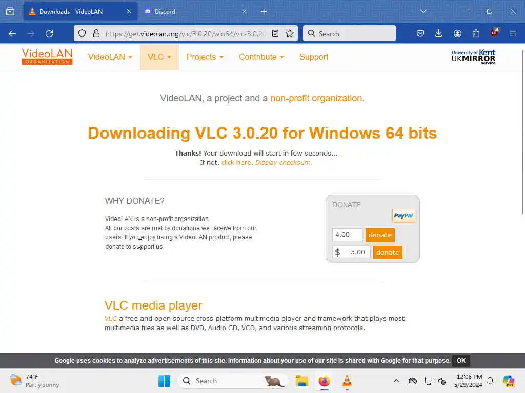
Task: Click University of Kent UK Mirror logo
Action: (473, 57)
